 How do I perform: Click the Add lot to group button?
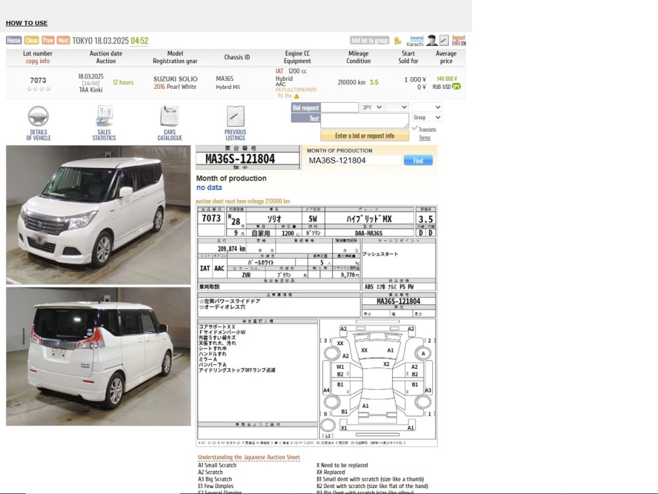tap(370, 40)
